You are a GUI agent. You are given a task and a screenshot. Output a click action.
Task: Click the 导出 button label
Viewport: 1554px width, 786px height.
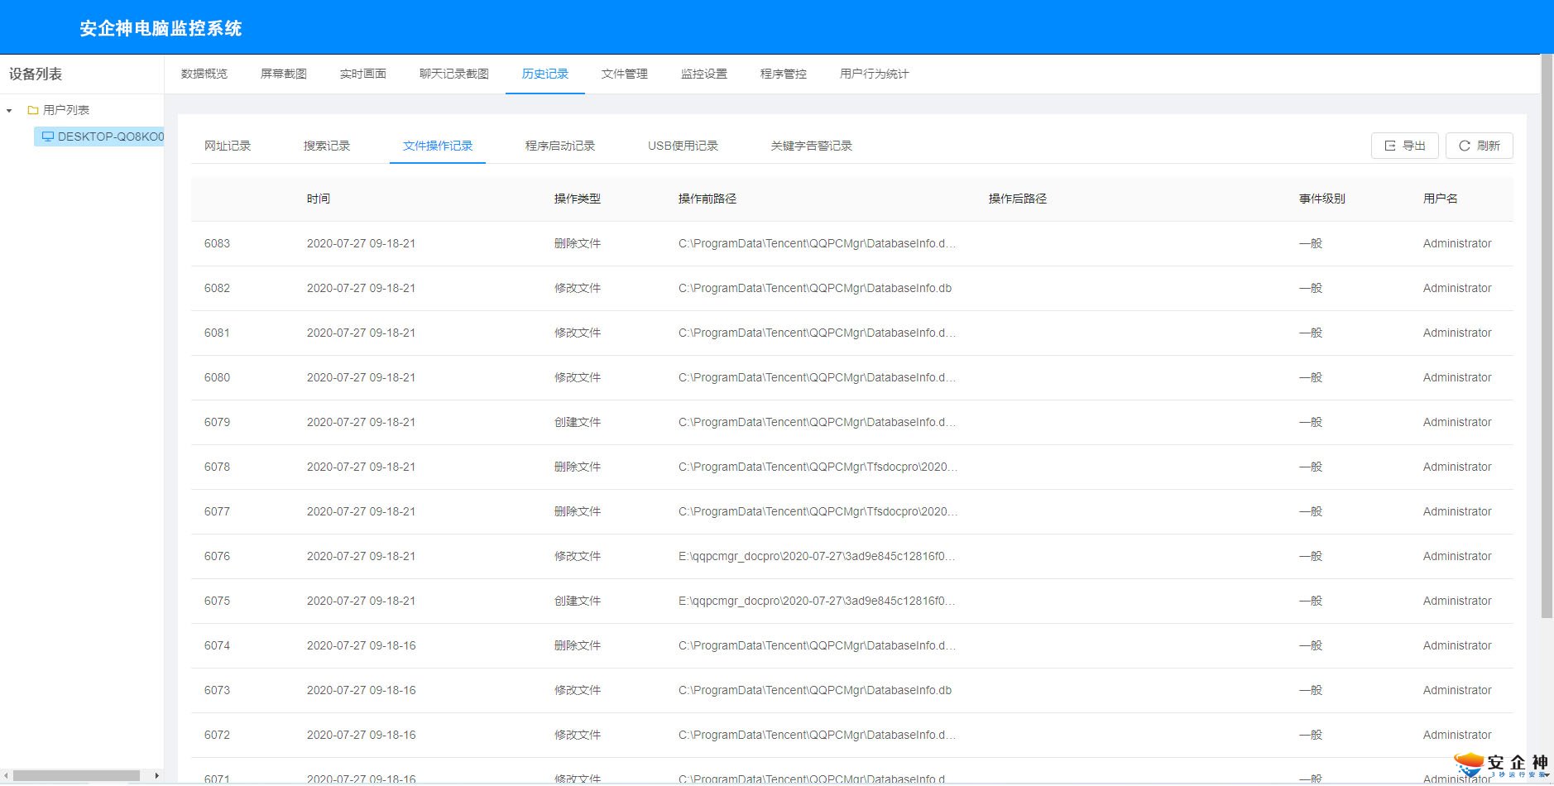click(1414, 146)
